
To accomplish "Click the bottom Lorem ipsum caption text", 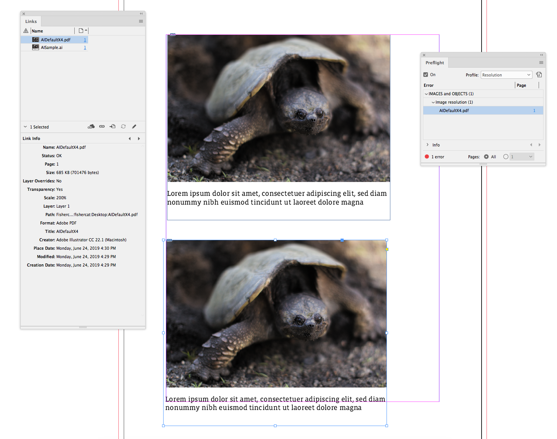I will [x=275, y=403].
